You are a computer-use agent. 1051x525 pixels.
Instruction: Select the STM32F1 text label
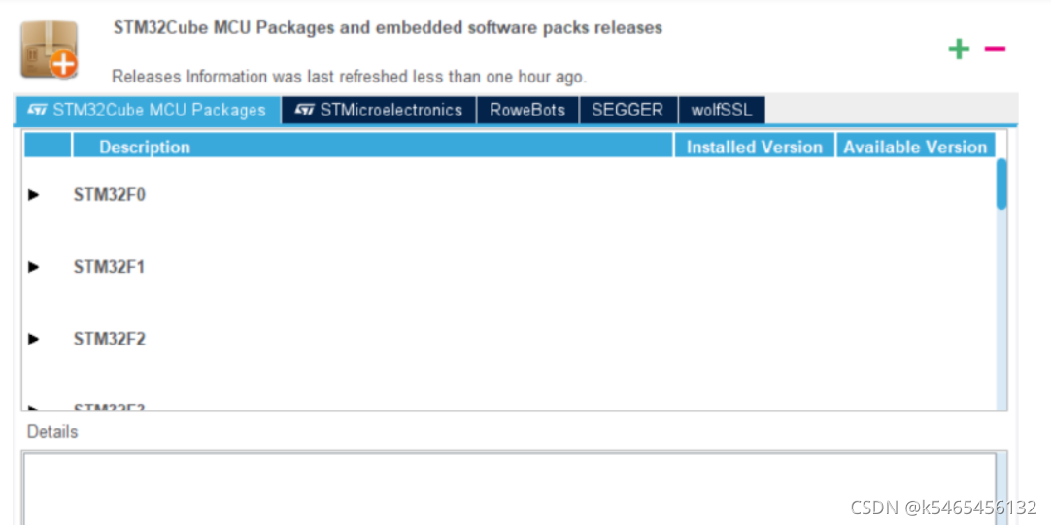[109, 267]
